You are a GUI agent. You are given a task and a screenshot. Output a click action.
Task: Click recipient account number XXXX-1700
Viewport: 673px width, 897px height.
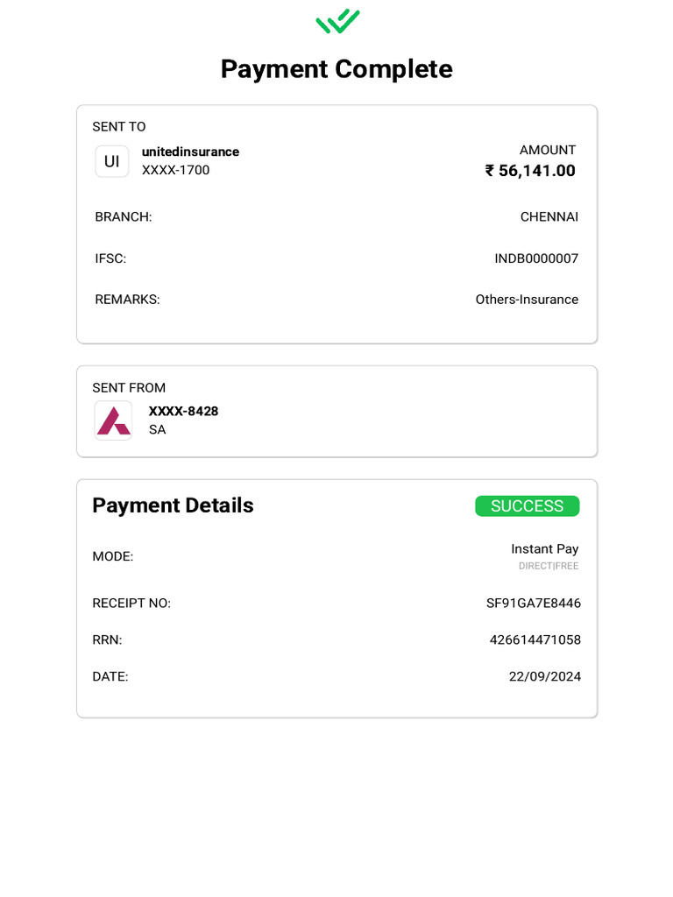coord(176,170)
